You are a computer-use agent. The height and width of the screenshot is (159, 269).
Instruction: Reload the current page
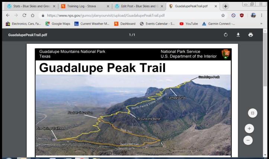point(25,16)
